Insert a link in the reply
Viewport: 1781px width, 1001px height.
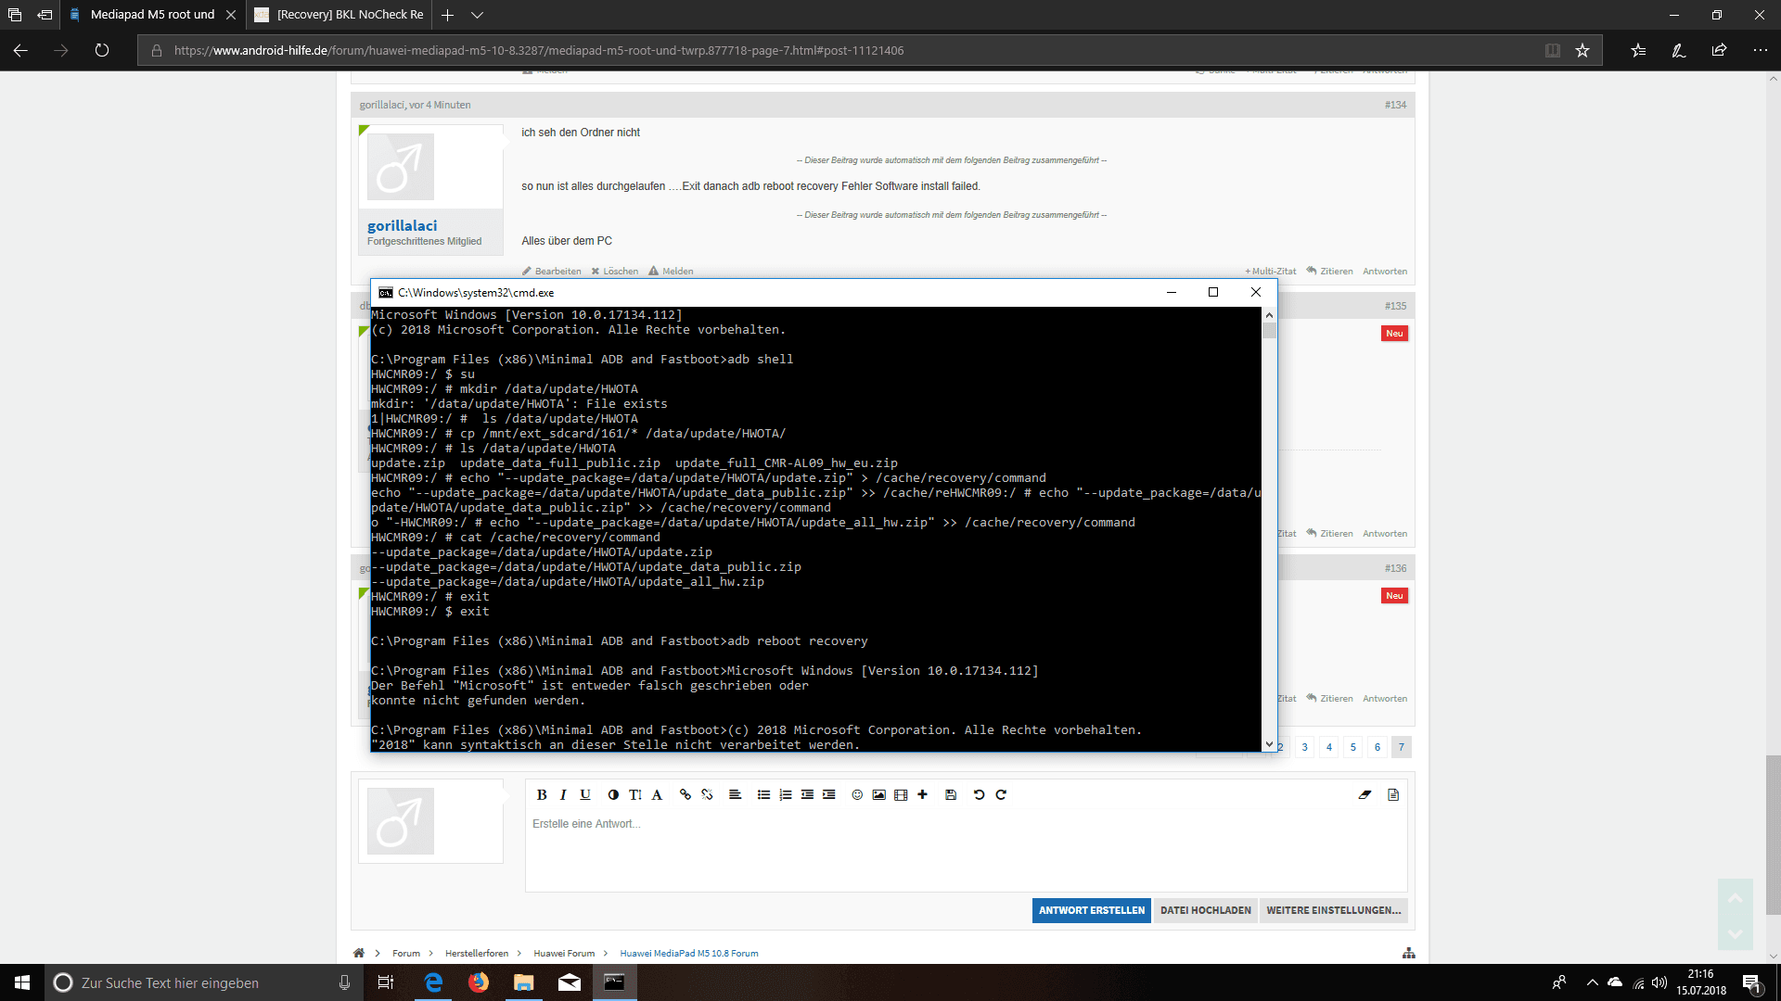[685, 794]
